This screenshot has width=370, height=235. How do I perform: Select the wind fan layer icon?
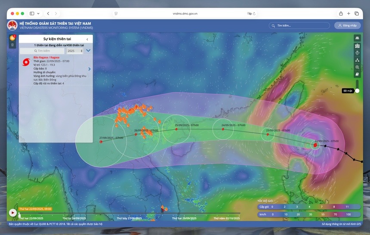point(357,53)
